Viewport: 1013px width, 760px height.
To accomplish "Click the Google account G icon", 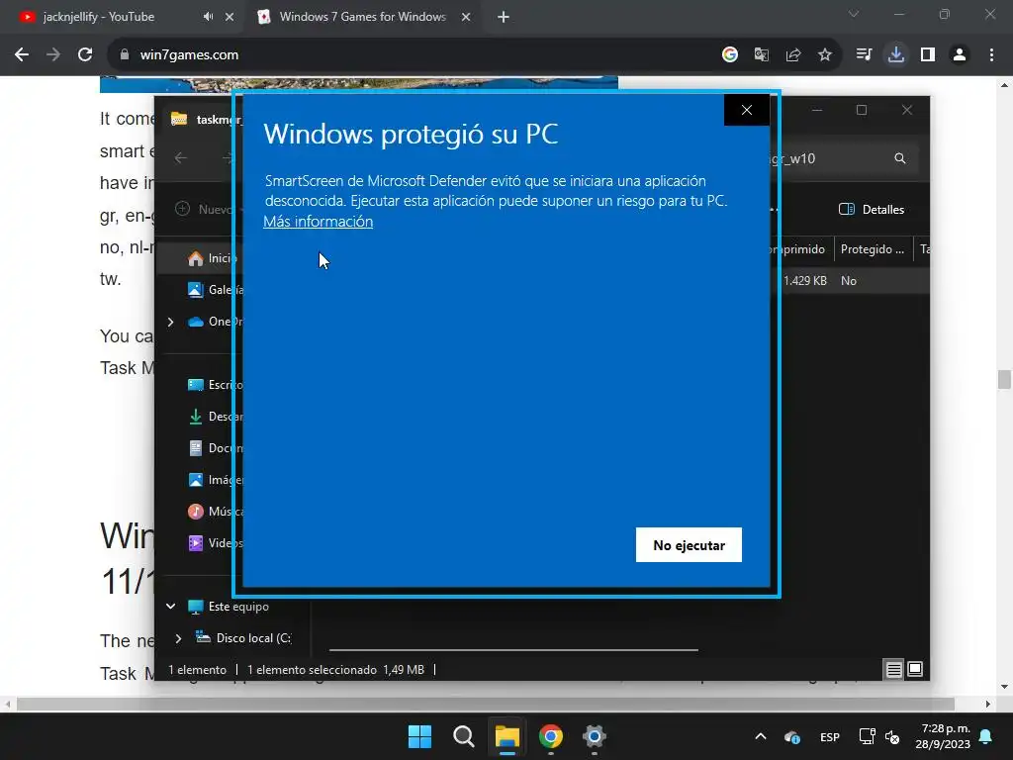I will tap(730, 55).
